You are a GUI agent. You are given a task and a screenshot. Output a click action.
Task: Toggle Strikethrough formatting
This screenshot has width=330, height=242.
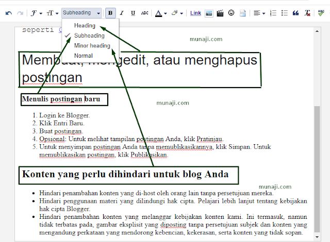[x=144, y=13]
